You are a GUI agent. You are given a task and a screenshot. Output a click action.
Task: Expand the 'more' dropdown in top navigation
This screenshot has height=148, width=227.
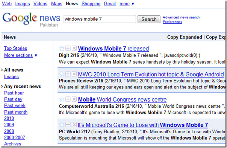127,4
